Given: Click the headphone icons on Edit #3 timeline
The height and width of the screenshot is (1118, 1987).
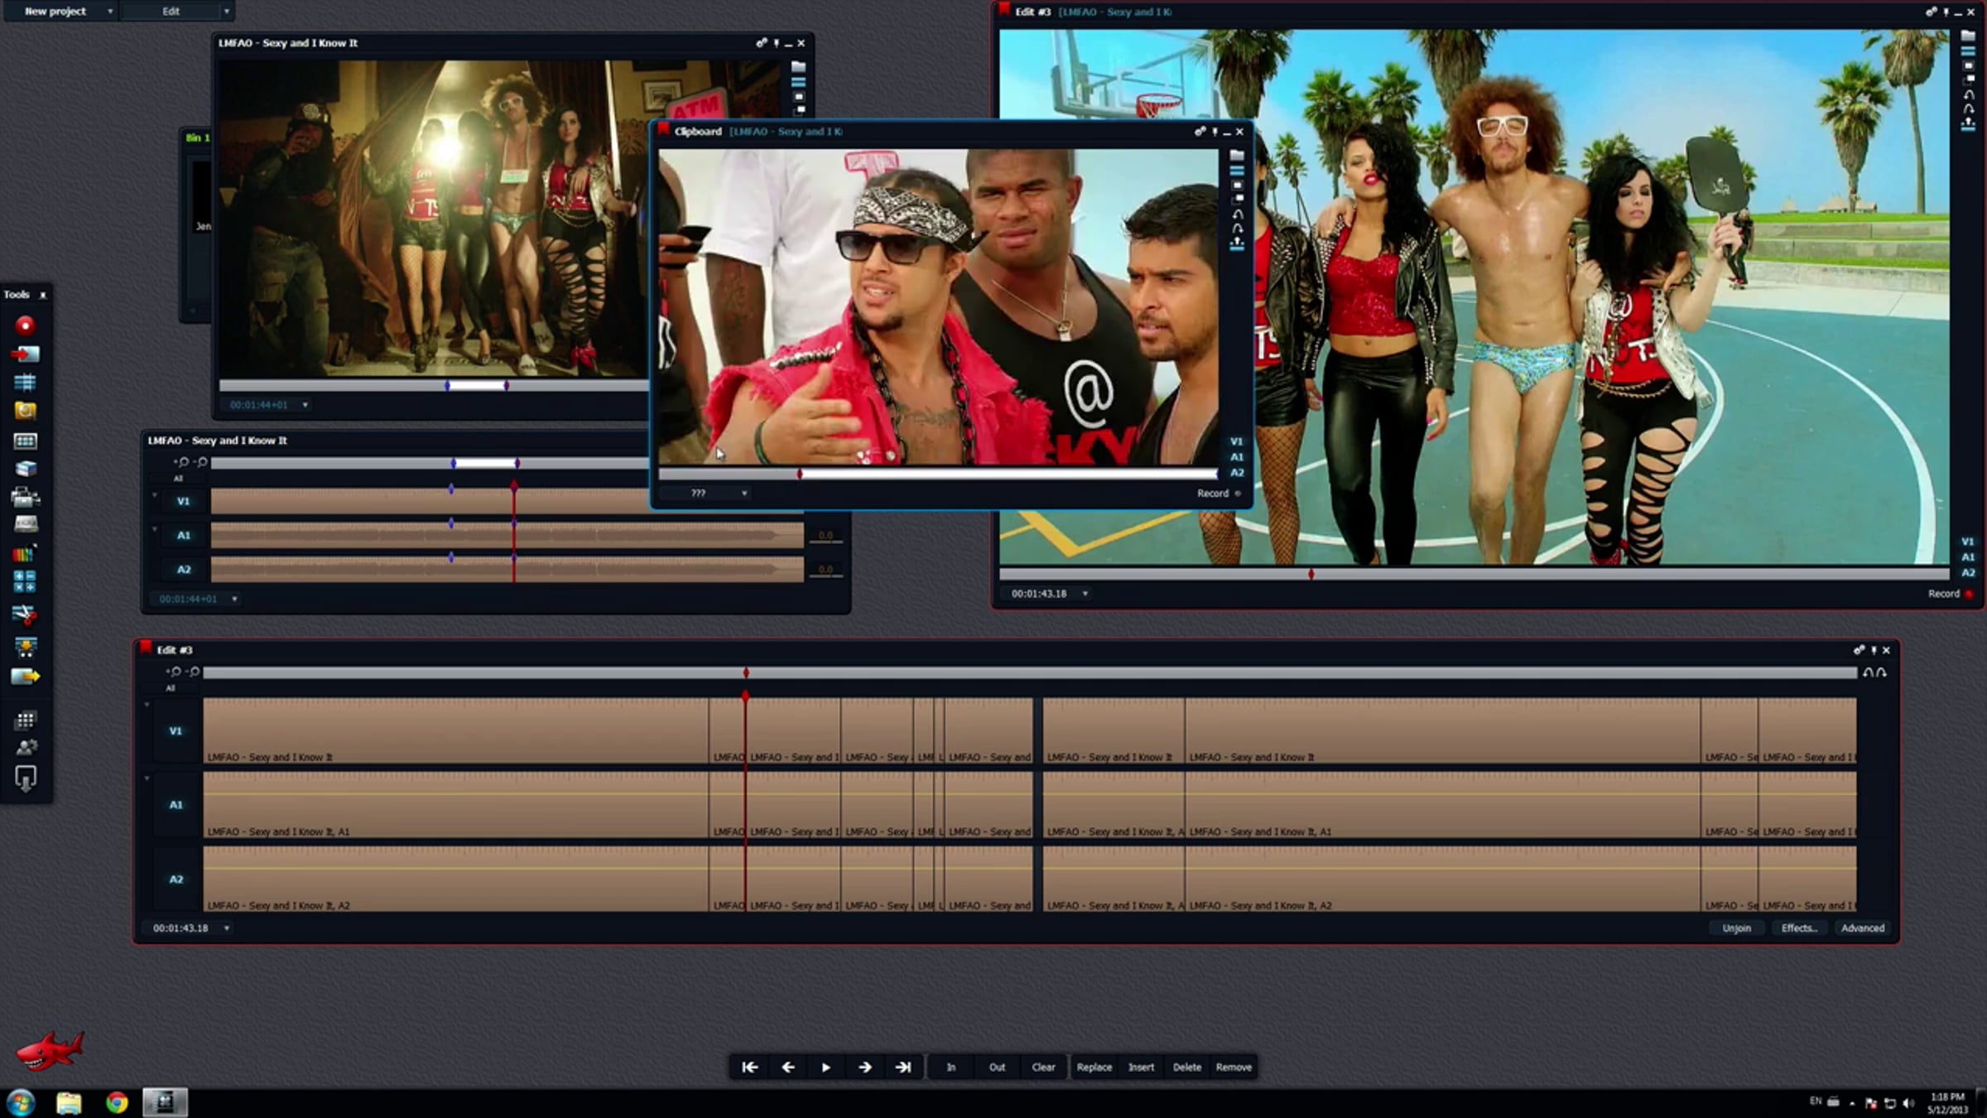Looking at the screenshot, I should (x=1874, y=672).
